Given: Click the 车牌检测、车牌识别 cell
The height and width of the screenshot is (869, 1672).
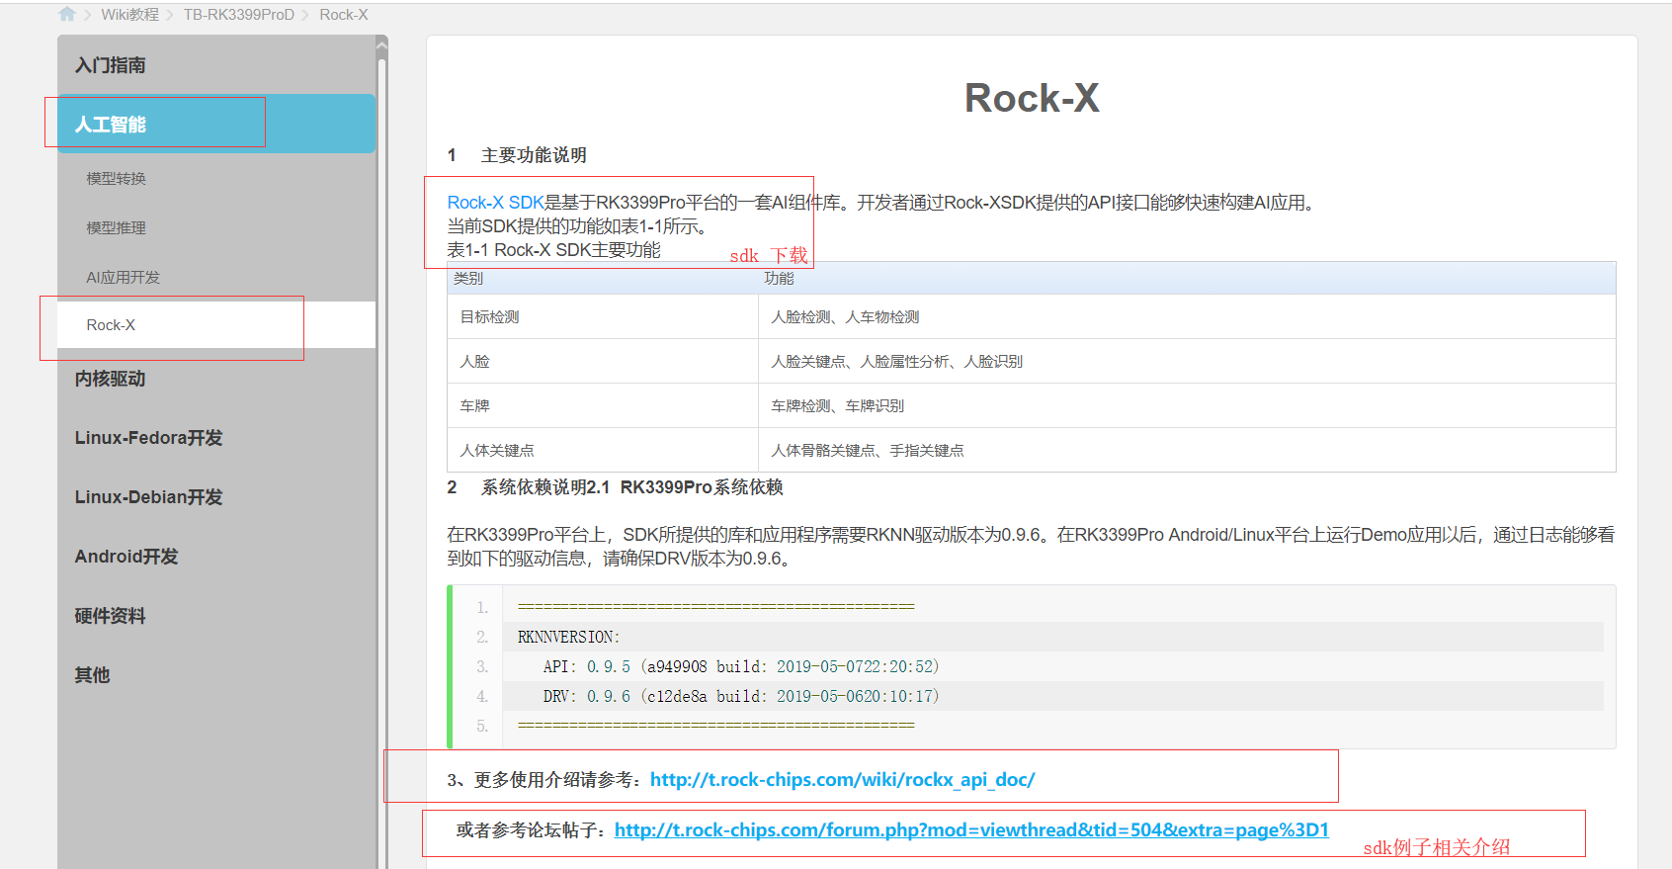Looking at the screenshot, I should [1187, 406].
